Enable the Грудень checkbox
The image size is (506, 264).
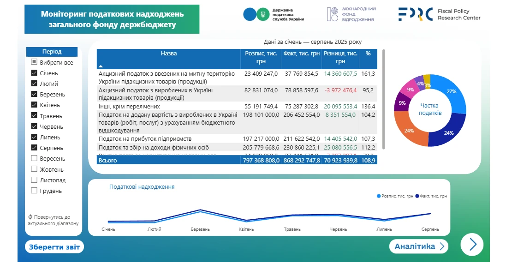pyautogui.click(x=34, y=191)
